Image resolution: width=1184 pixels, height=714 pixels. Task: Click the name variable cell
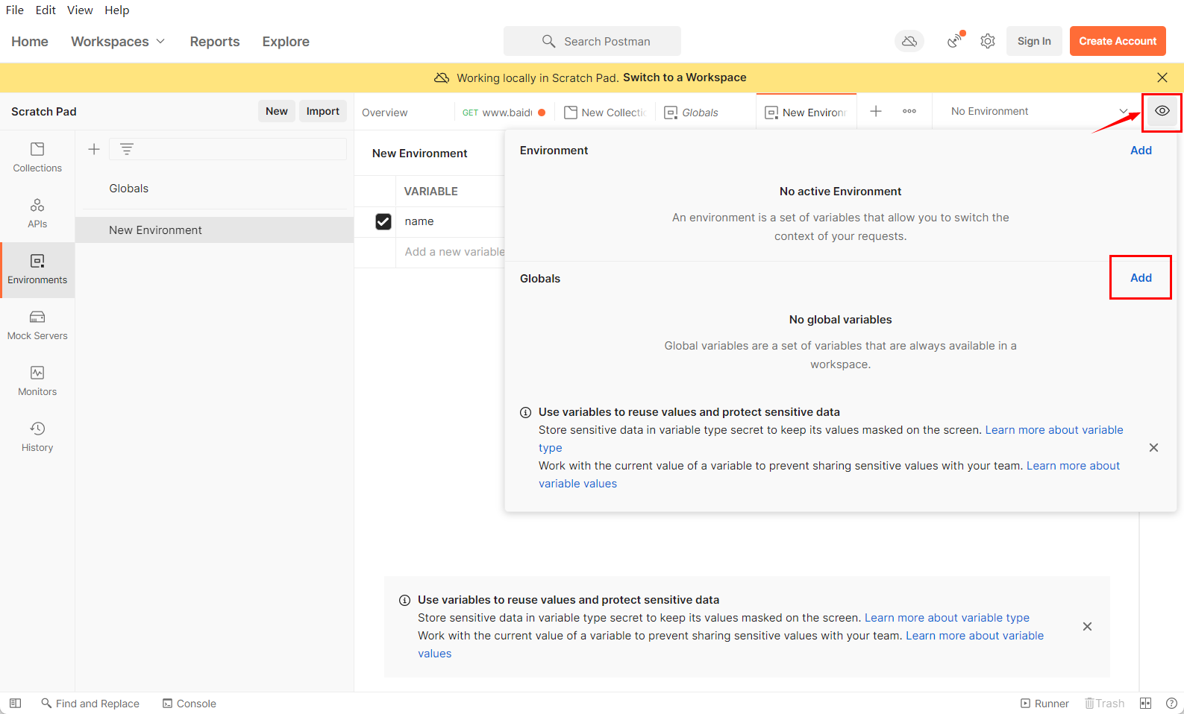click(451, 221)
